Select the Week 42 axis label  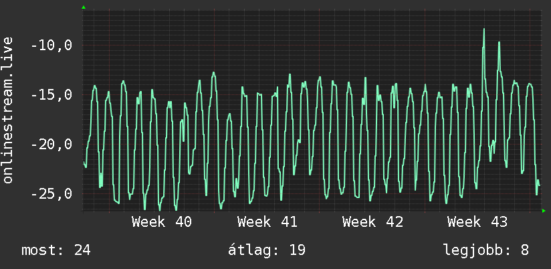coord(372,222)
